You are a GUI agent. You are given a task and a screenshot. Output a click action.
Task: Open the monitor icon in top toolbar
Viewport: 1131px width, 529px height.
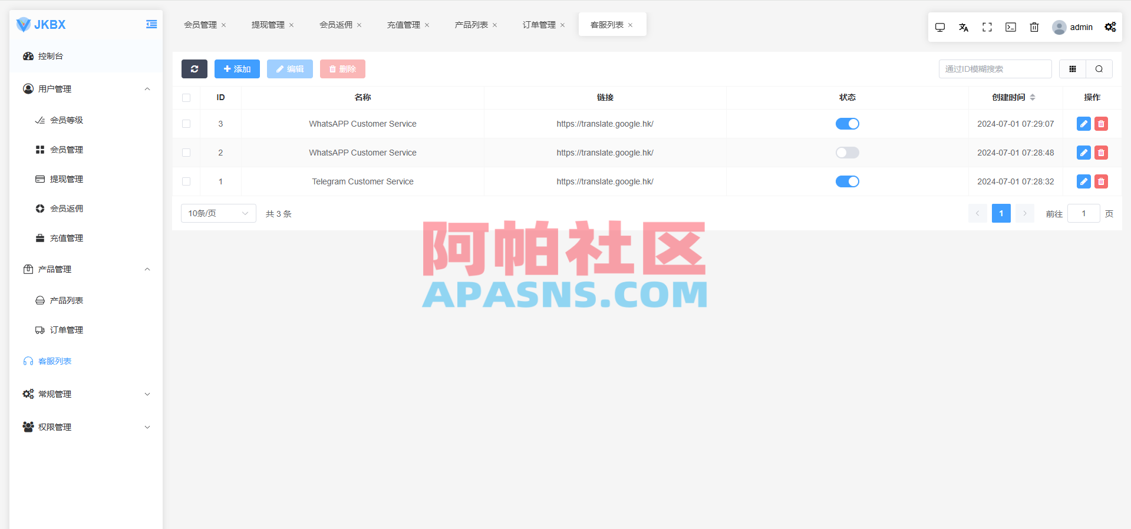[940, 27]
